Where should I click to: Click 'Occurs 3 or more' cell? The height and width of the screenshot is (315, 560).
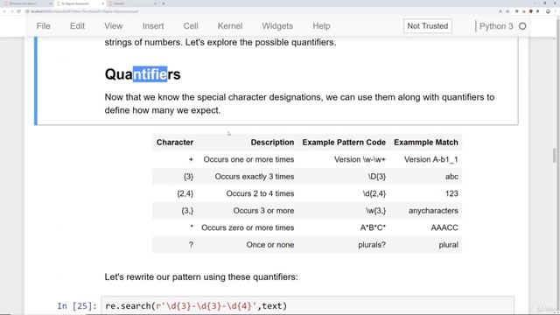263,211
